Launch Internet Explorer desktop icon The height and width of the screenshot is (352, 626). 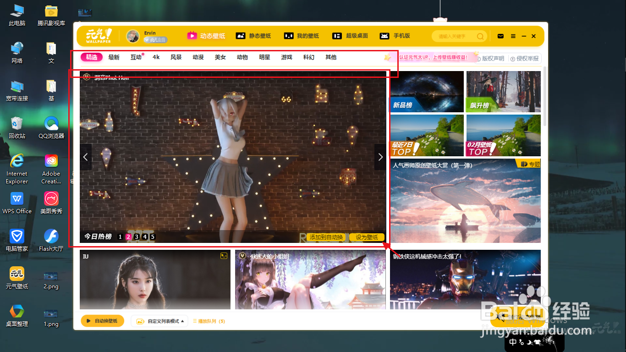point(17,169)
